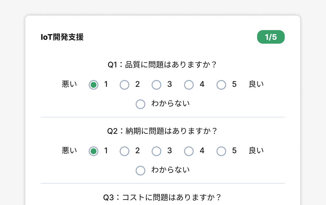
Task: Select rating 5 for Q1 品質 question
Action: (x=221, y=85)
